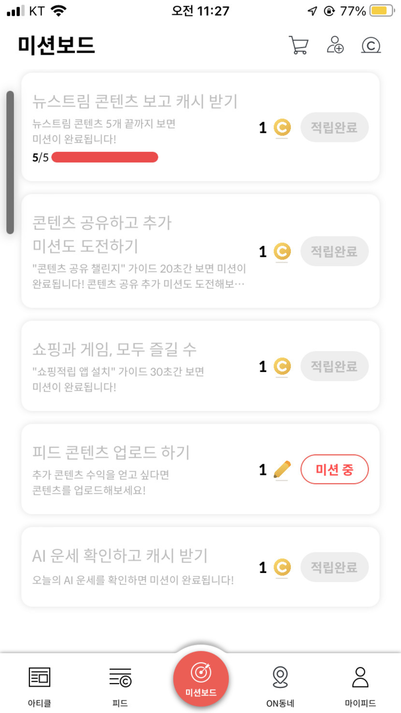Tap coin icon on AI 운세 mission

pos(282,567)
